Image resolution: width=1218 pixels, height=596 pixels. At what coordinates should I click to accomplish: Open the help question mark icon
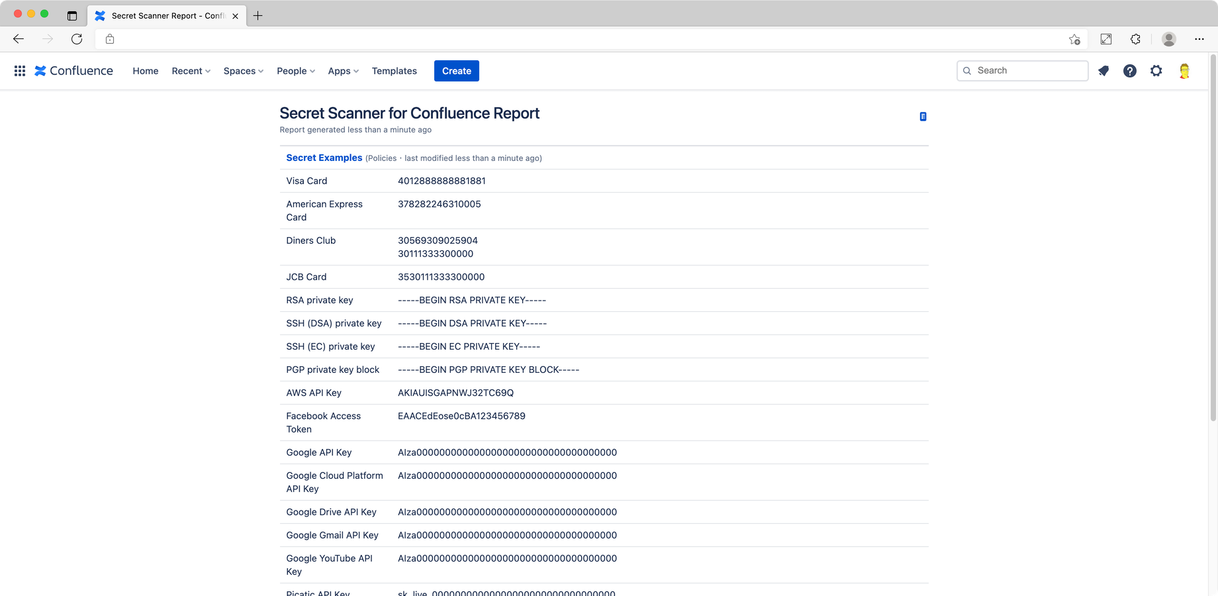tap(1130, 71)
